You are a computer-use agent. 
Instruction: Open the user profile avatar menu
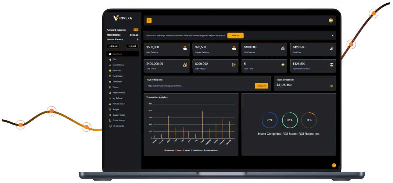click(x=331, y=20)
